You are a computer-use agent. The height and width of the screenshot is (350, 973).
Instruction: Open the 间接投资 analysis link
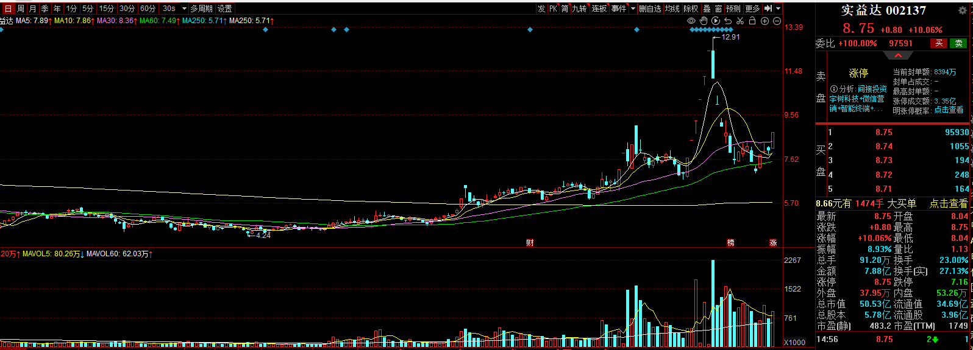coord(872,89)
